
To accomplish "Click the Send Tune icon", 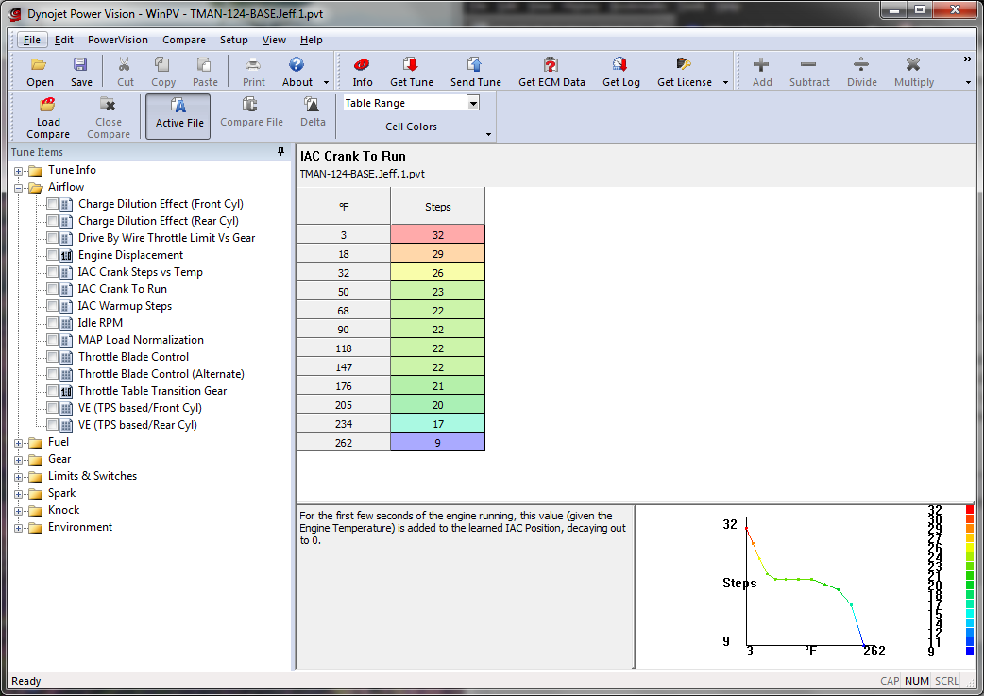I will click(x=475, y=65).
